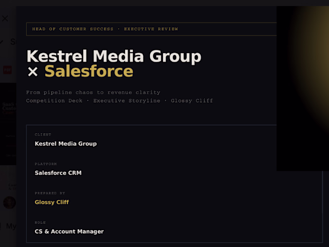The height and width of the screenshot is (247, 329).
Task: Click the Head of Customer Success banner
Action: 151,29
